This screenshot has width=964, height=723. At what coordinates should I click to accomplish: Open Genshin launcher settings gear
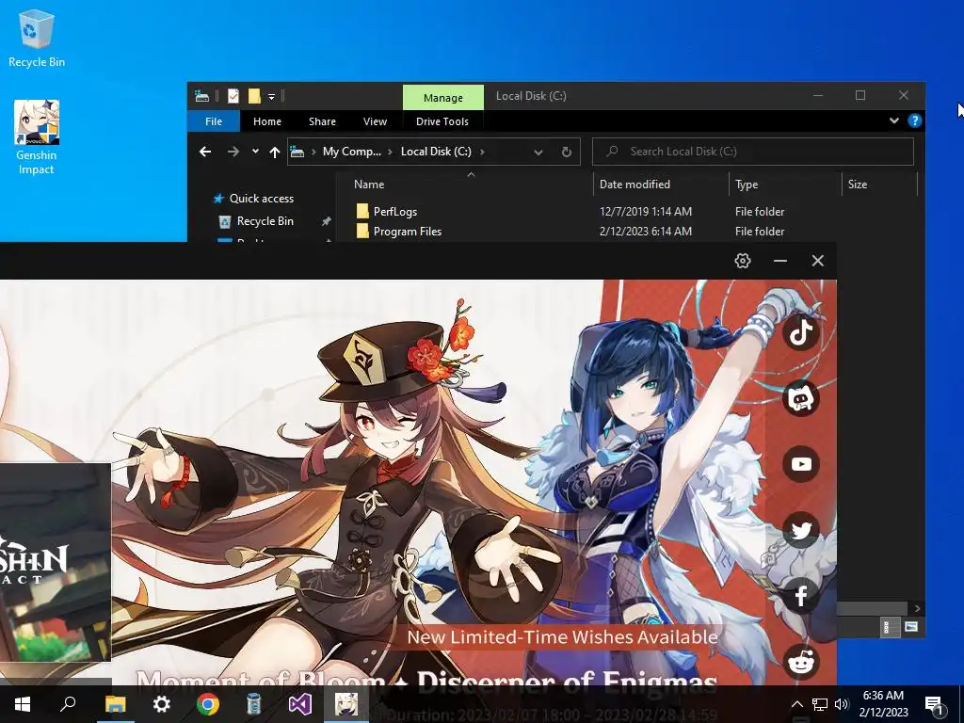(743, 261)
